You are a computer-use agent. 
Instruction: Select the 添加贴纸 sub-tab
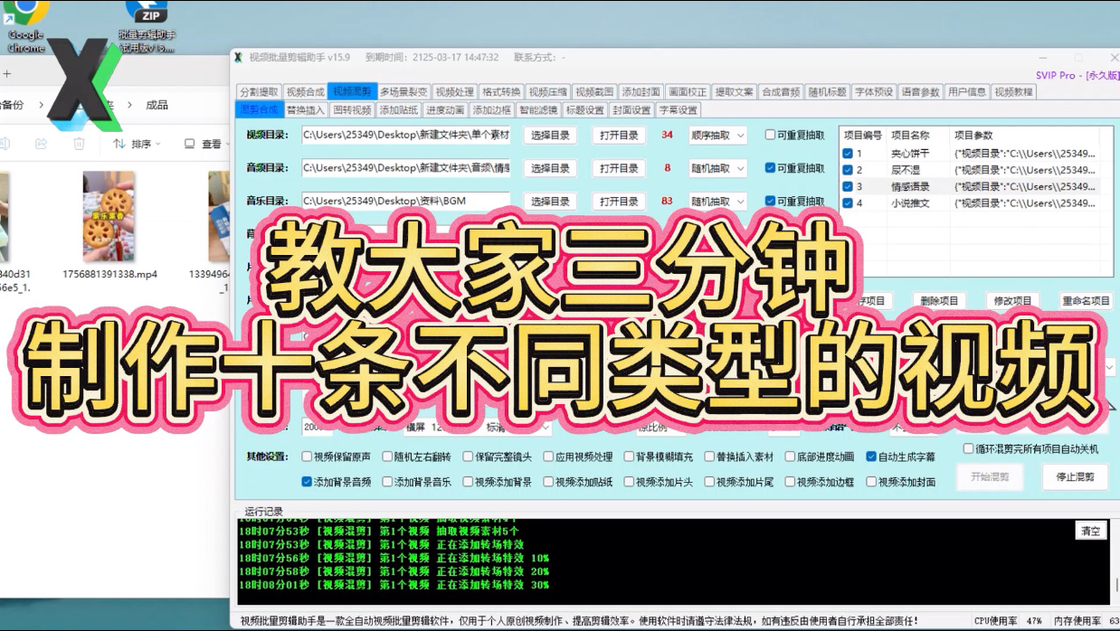point(398,110)
